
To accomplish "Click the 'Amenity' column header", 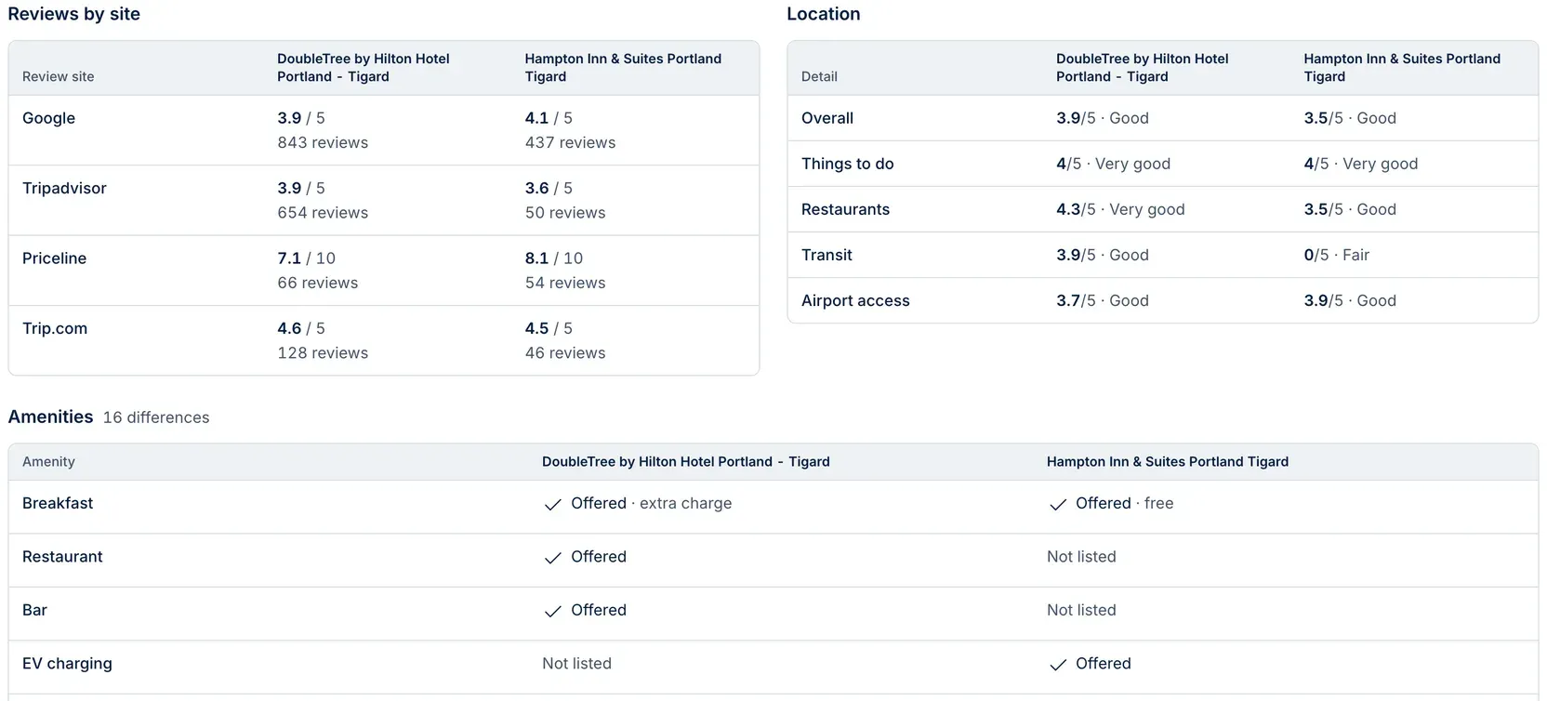I will 48,461.
